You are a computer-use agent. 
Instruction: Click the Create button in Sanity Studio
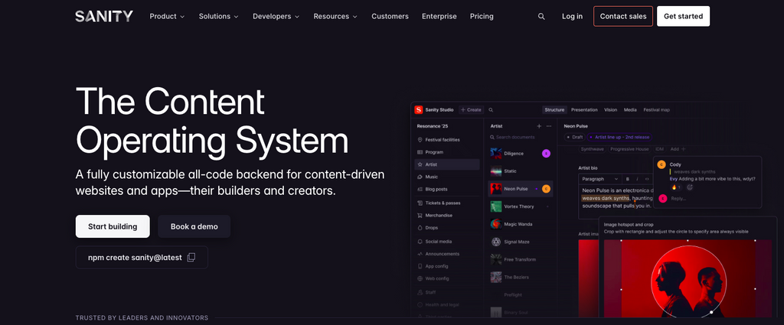coord(471,110)
